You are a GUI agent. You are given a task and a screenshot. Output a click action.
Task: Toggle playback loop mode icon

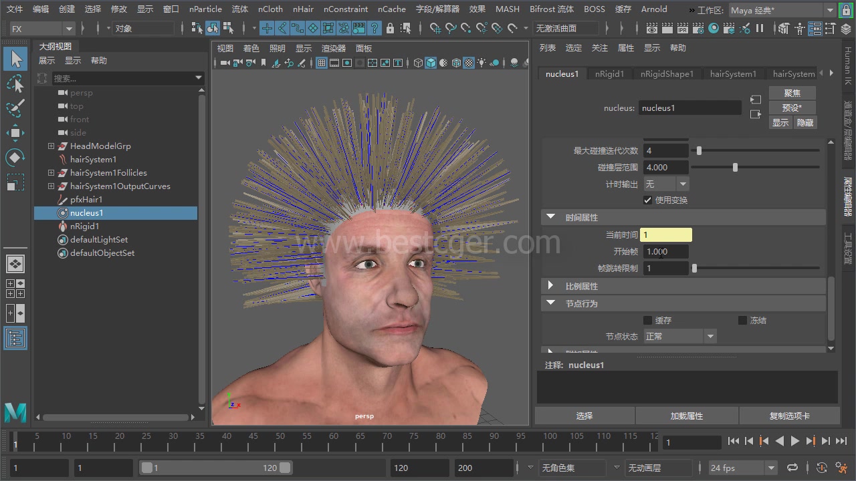[792, 468]
